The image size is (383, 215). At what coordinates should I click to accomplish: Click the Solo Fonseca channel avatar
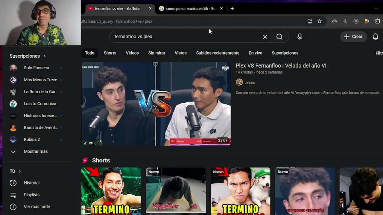[x=13, y=68]
